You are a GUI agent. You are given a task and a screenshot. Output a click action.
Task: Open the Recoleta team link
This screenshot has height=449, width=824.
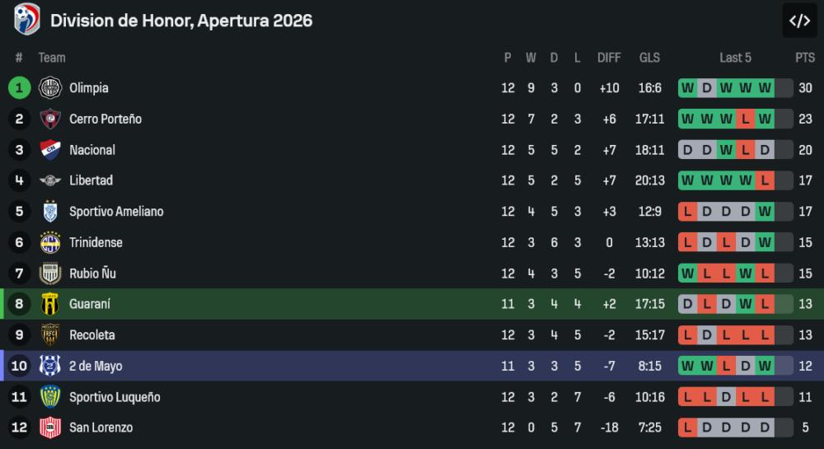pos(91,335)
